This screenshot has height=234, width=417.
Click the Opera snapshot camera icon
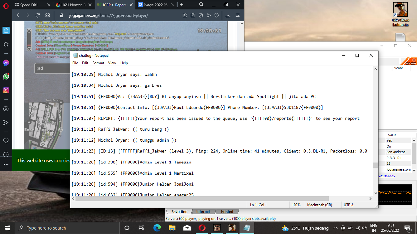tap(193, 15)
